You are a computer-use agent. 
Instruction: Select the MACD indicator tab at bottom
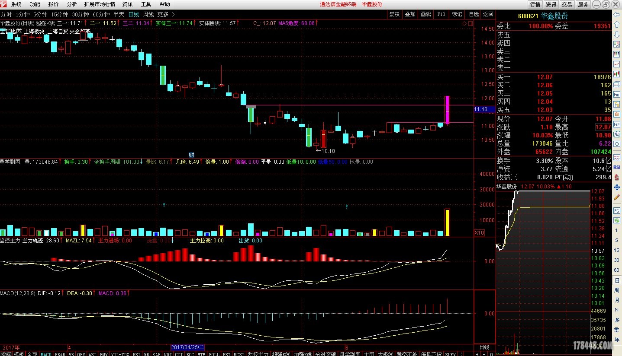pyautogui.click(x=46, y=354)
